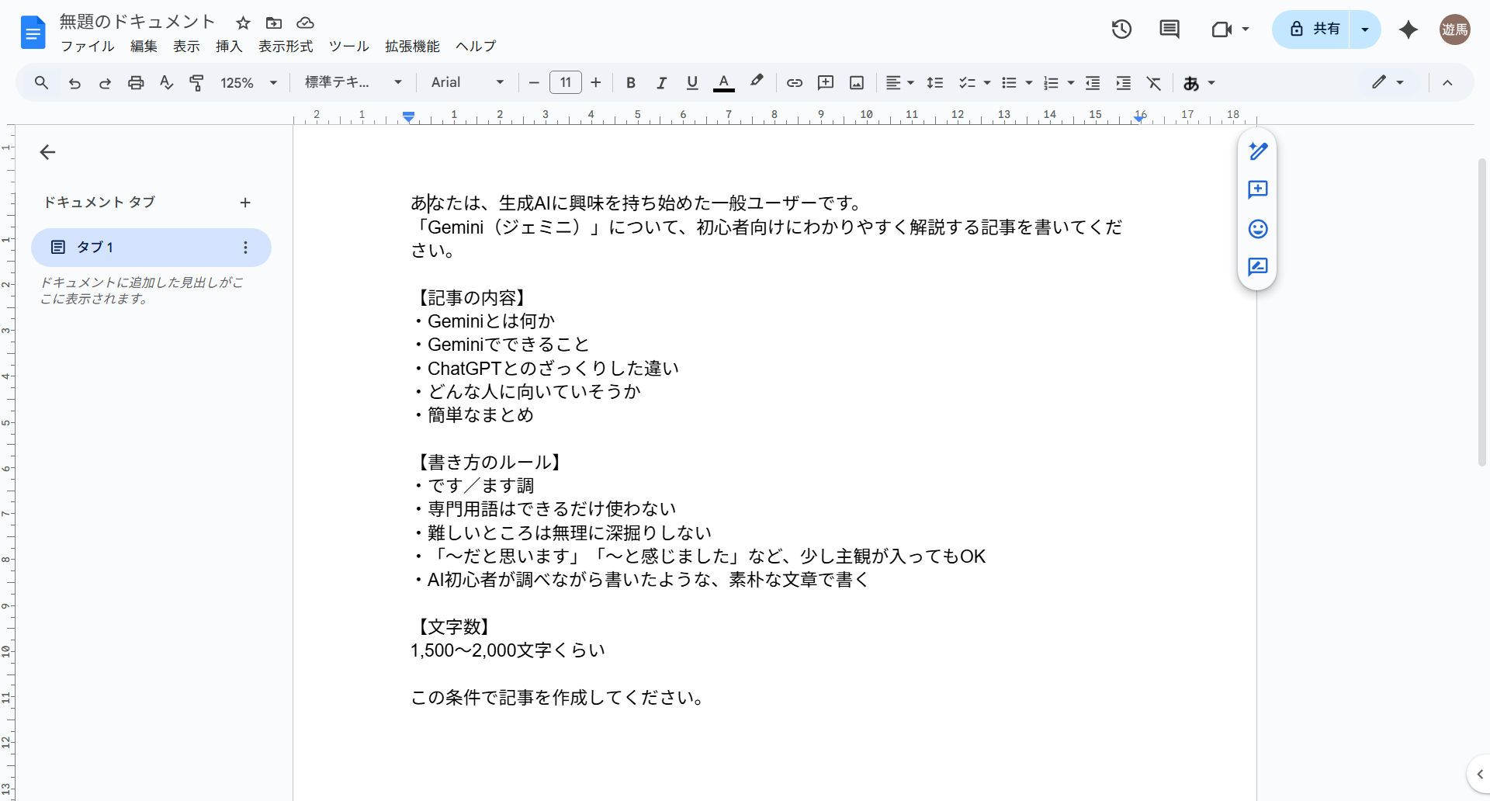Toggle bold formatting
Image resolution: width=1490 pixels, height=801 pixels.
click(630, 82)
